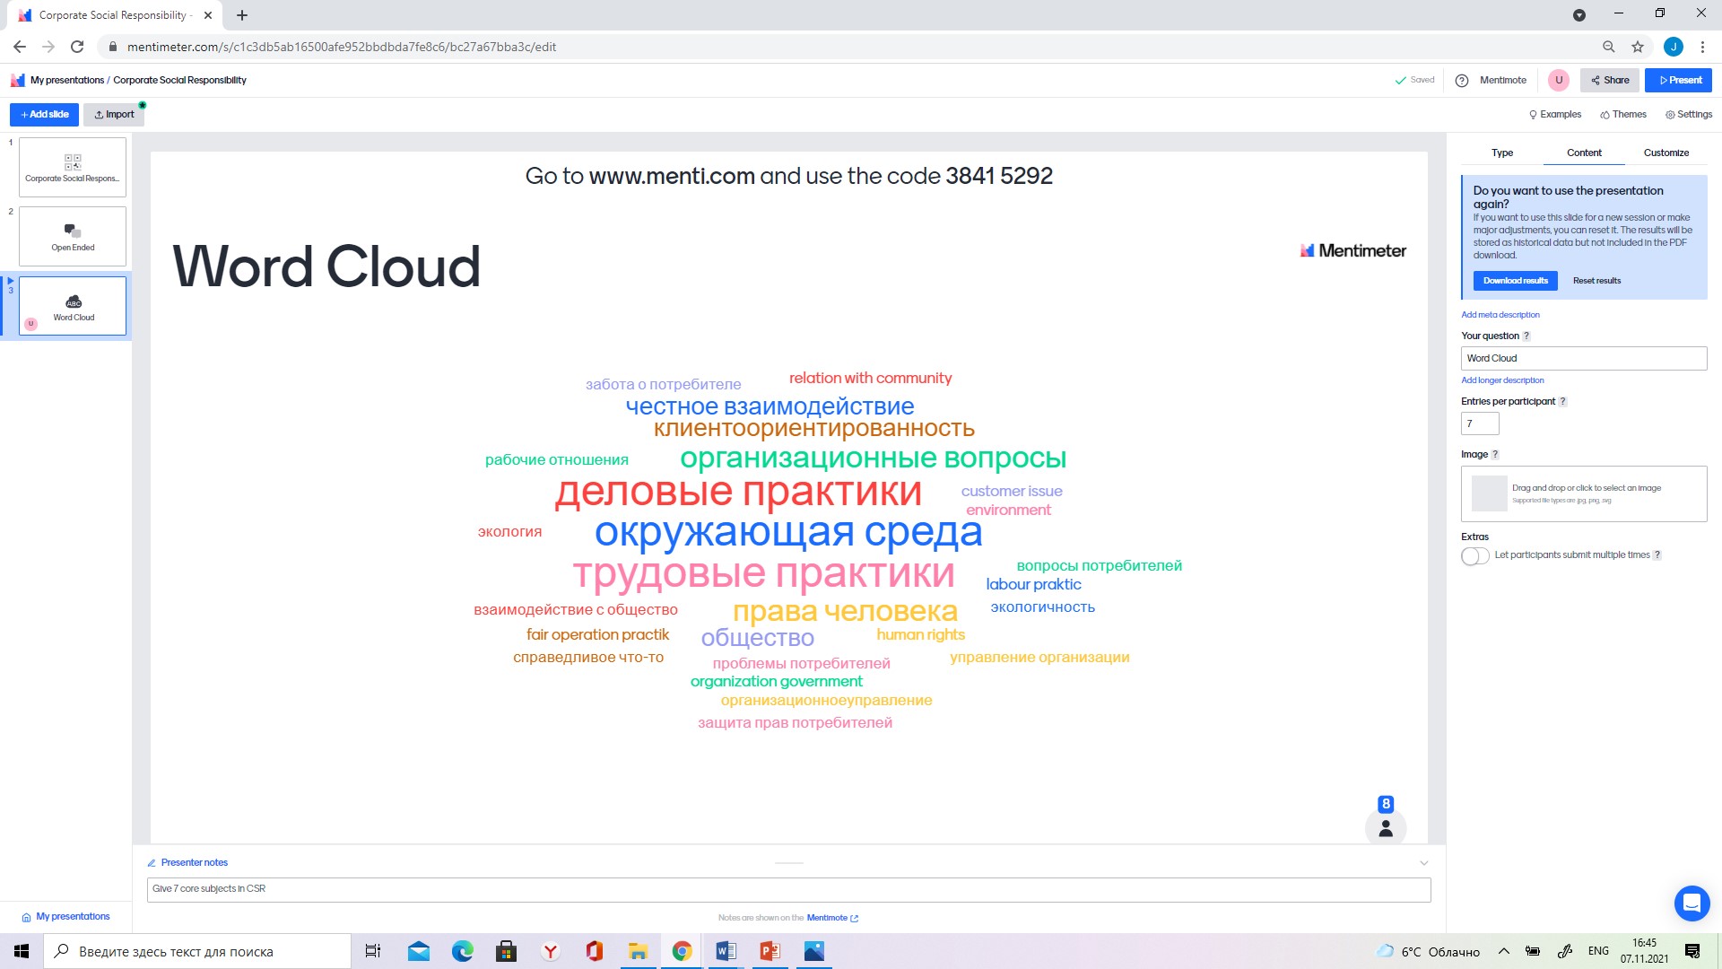The width and height of the screenshot is (1722, 969).
Task: Click the browser reload icon
Action: pos(77,47)
